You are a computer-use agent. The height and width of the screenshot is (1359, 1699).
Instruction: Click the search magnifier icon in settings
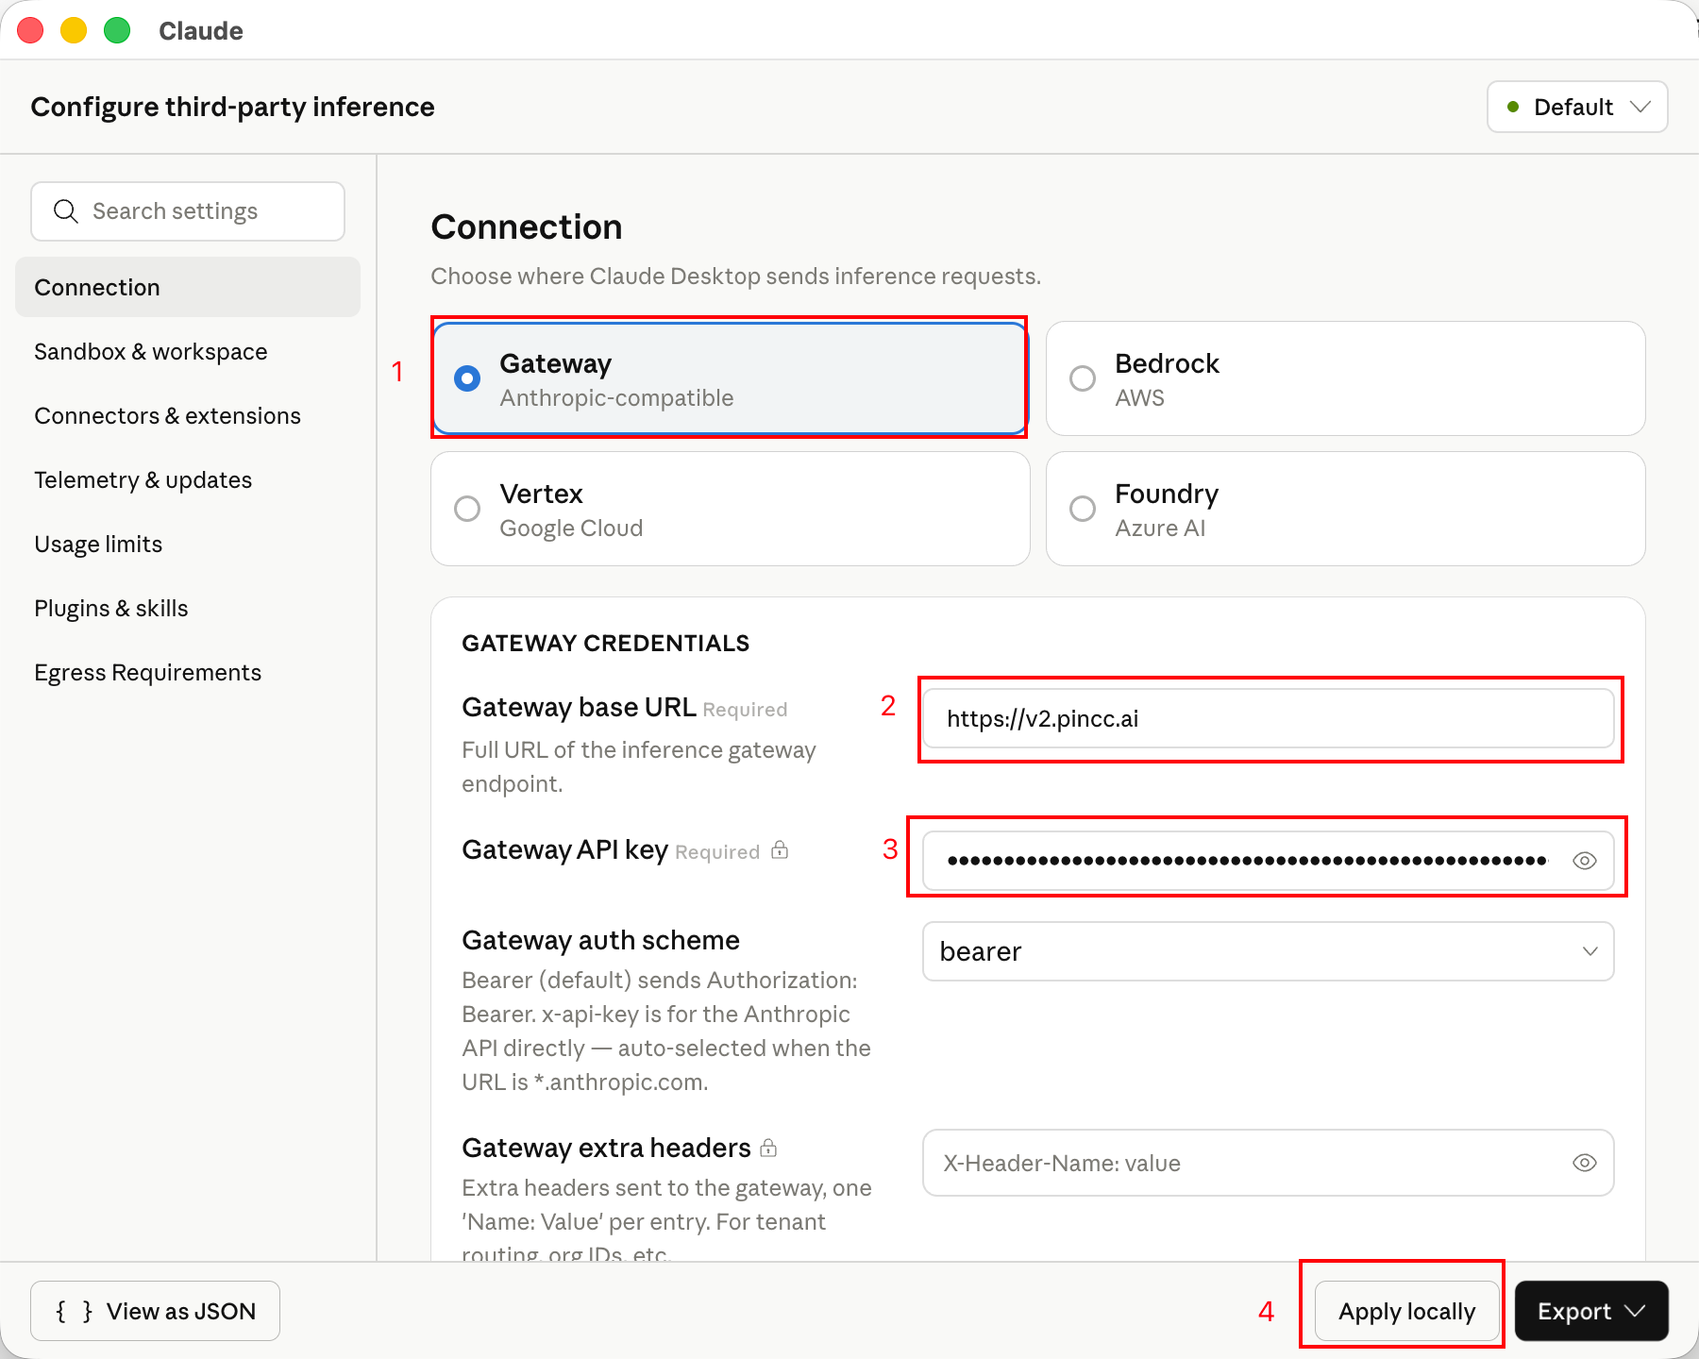pyautogui.click(x=65, y=211)
